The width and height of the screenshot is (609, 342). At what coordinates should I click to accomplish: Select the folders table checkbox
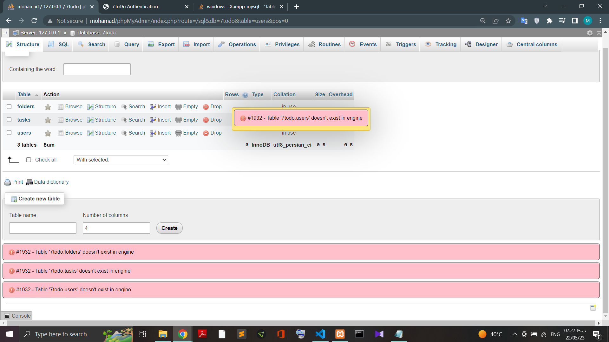point(9,107)
